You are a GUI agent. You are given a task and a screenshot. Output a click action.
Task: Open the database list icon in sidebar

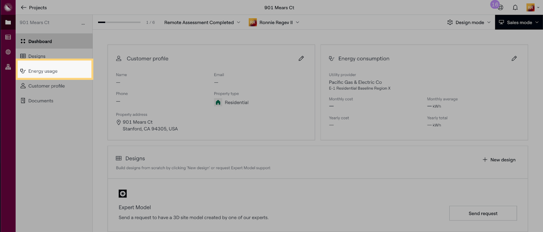[8, 37]
